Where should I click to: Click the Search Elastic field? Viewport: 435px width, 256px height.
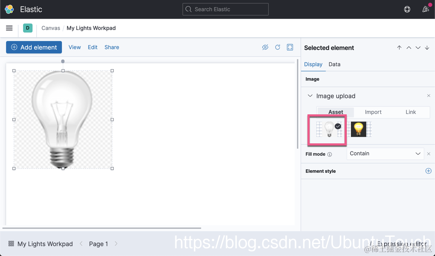226,9
